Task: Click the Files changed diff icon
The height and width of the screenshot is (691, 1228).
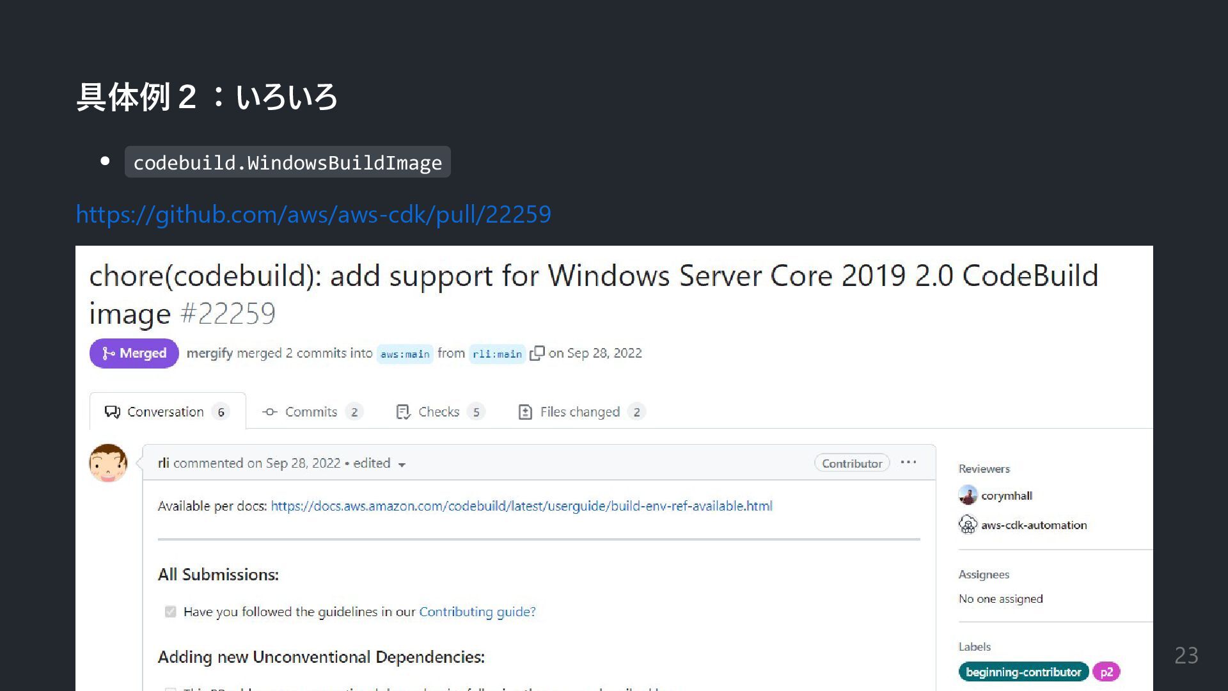Action: pos(525,412)
